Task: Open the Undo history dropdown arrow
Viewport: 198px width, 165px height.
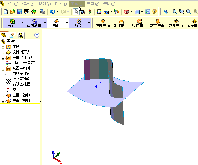Action: (x=57, y=12)
